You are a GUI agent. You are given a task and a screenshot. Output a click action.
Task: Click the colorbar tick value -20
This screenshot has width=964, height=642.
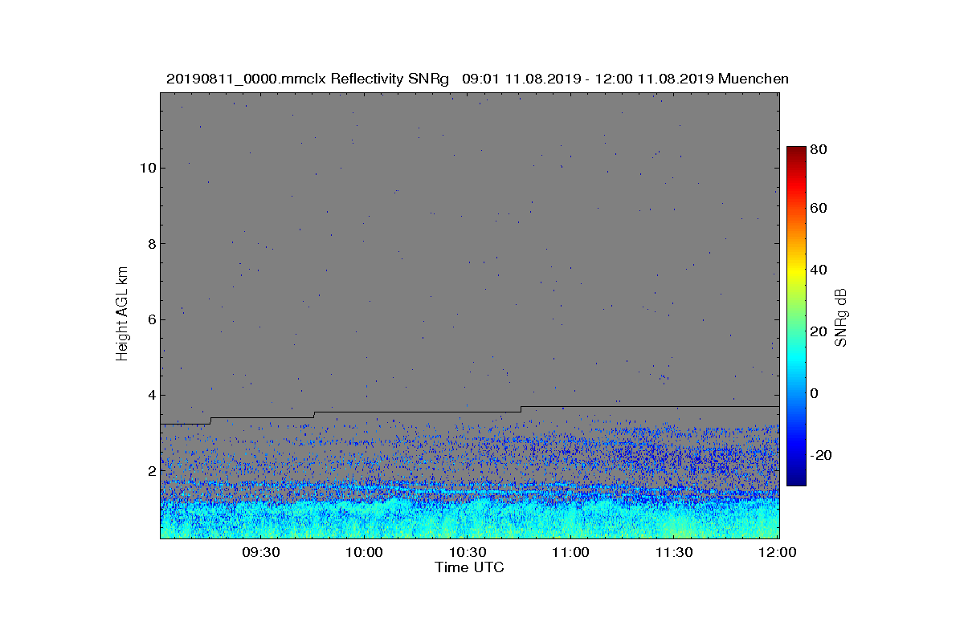click(x=822, y=455)
